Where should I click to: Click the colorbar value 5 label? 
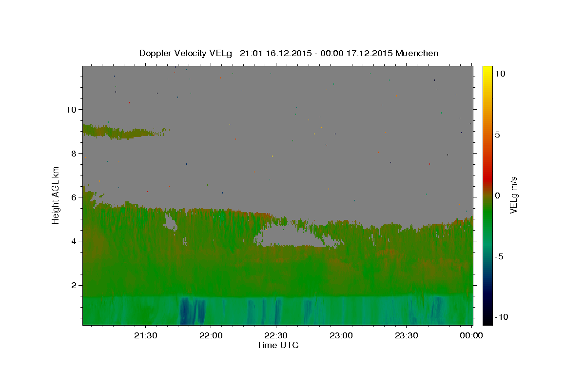tap(498, 135)
